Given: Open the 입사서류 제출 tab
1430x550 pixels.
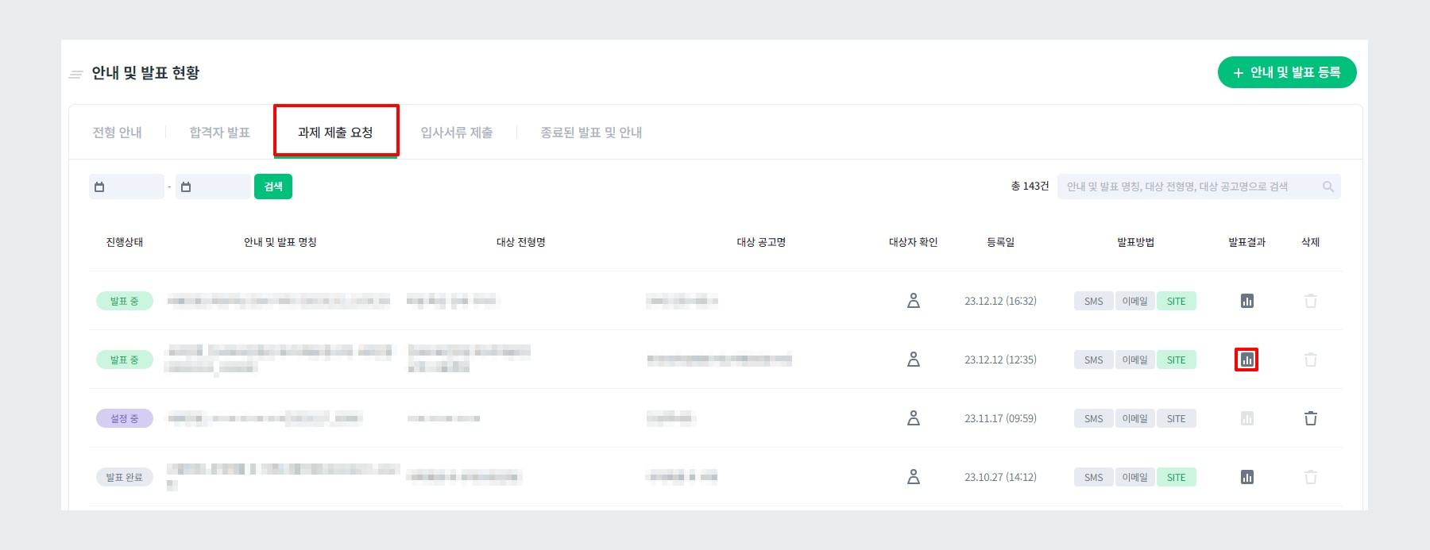Looking at the screenshot, I should tap(457, 133).
